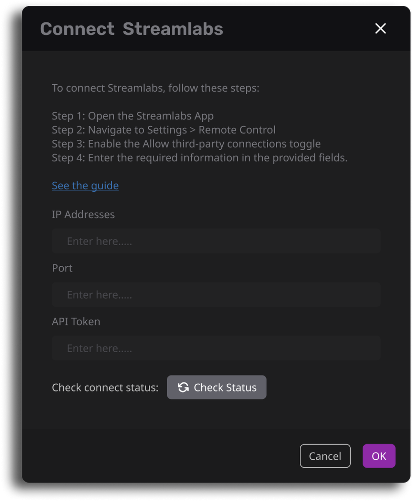Focus the API Token input field

216,348
